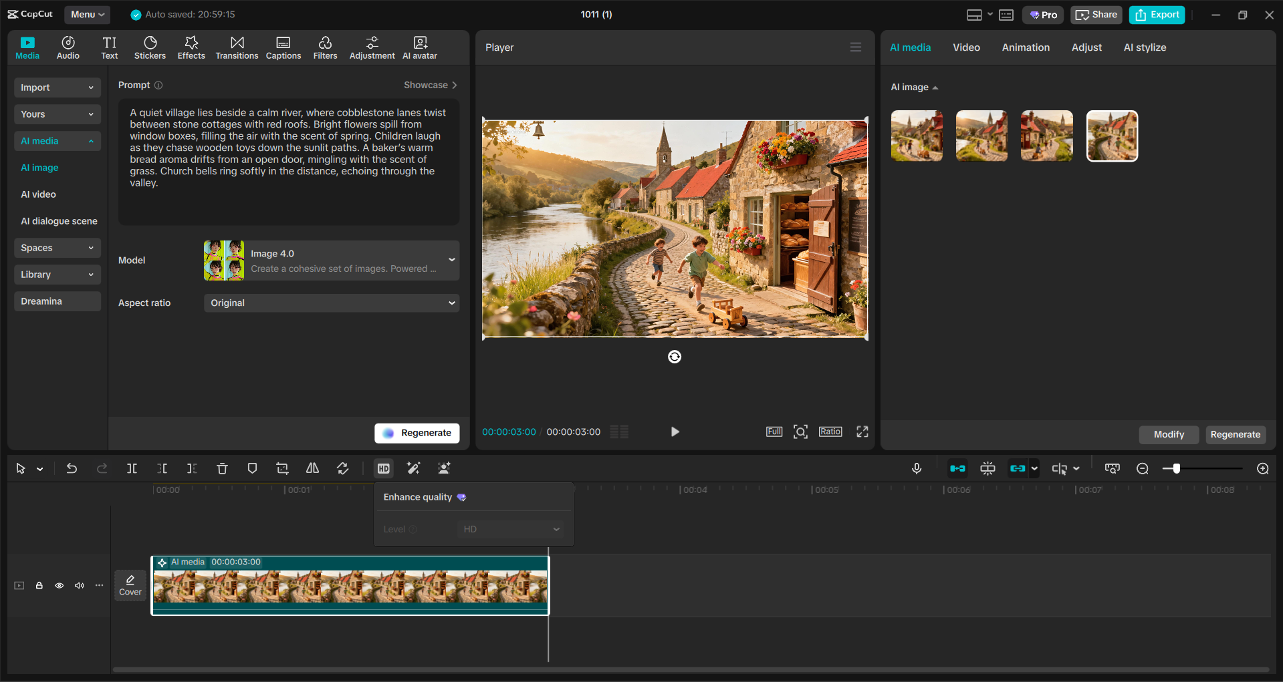Delete the selected AI media clip
Image resolution: width=1283 pixels, height=682 pixels.
point(222,468)
